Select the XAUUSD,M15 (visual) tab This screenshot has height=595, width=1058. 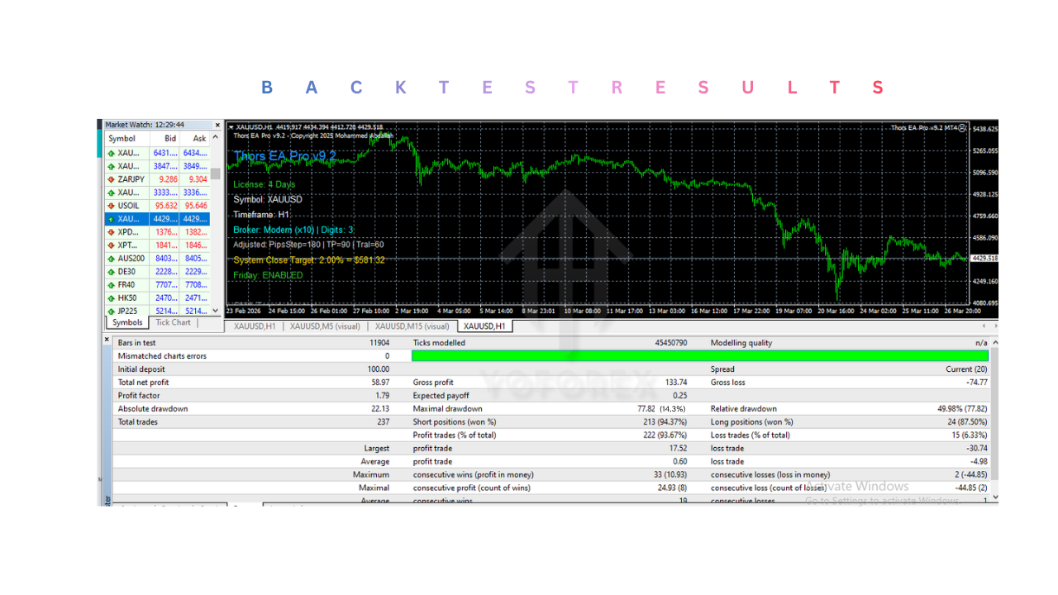(413, 326)
